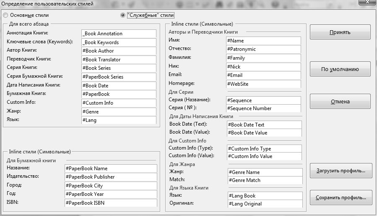Image resolution: width=377 pixels, height=216 pixels.
Task: Focus the "#Genre" style field
Action: [119, 112]
